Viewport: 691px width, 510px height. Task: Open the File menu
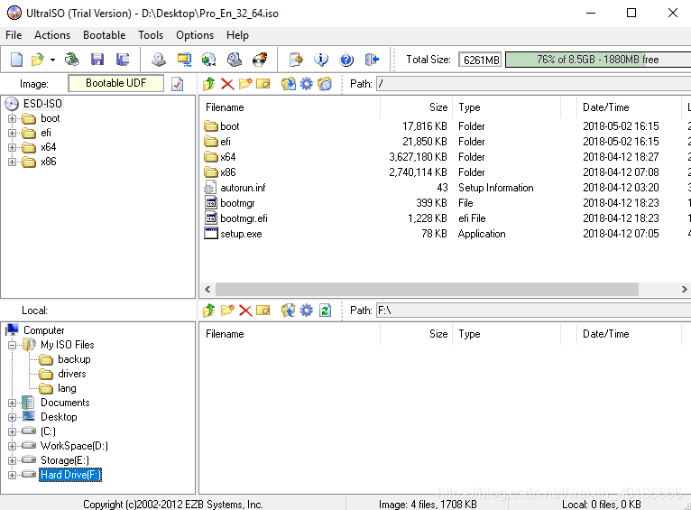pos(14,35)
